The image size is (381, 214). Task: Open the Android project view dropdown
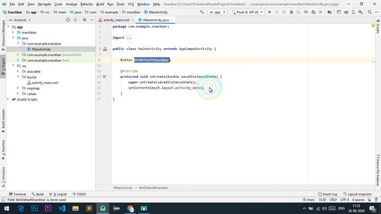tap(20, 20)
